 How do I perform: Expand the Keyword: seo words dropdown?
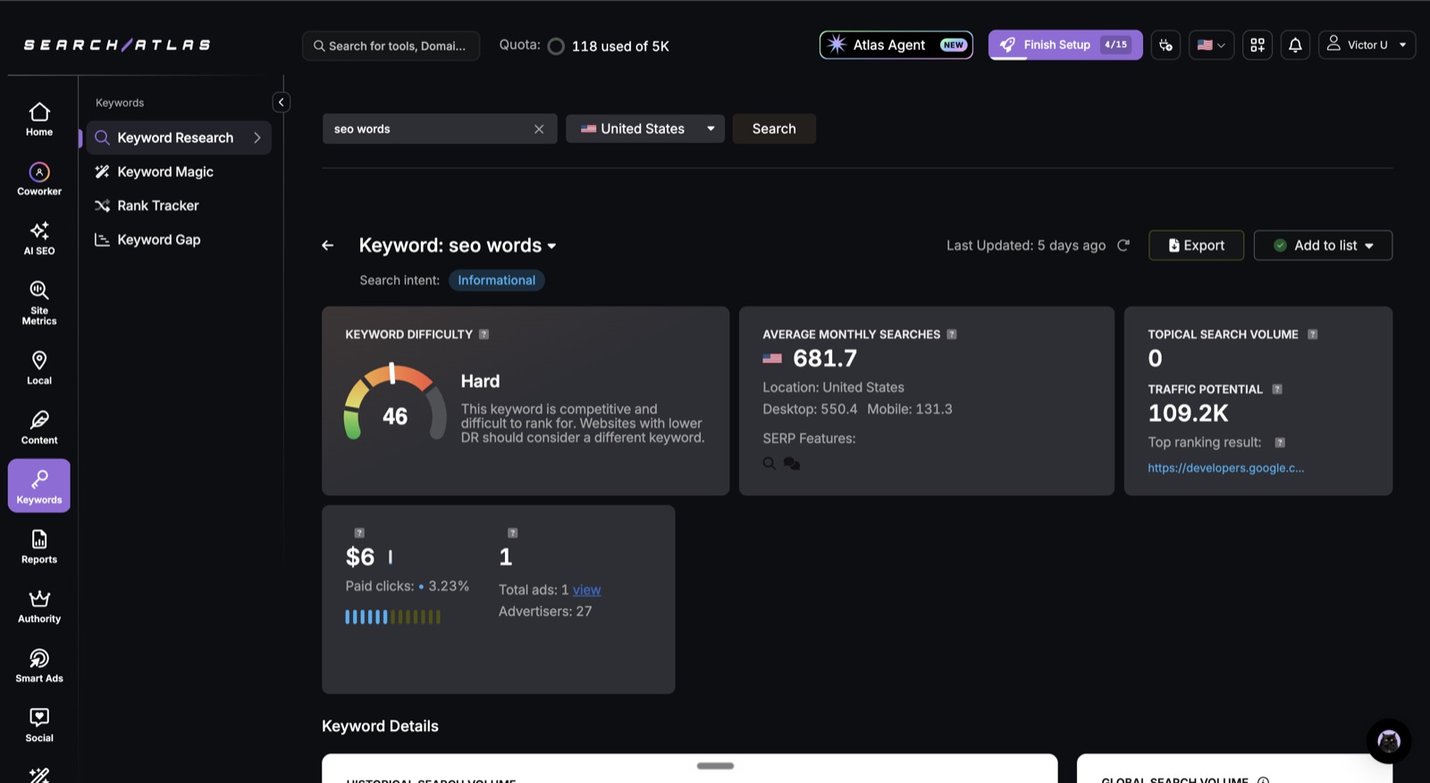pos(551,246)
